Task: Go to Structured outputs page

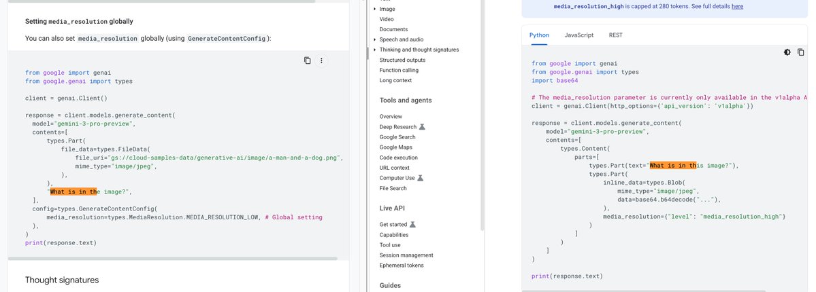Action: pos(402,60)
